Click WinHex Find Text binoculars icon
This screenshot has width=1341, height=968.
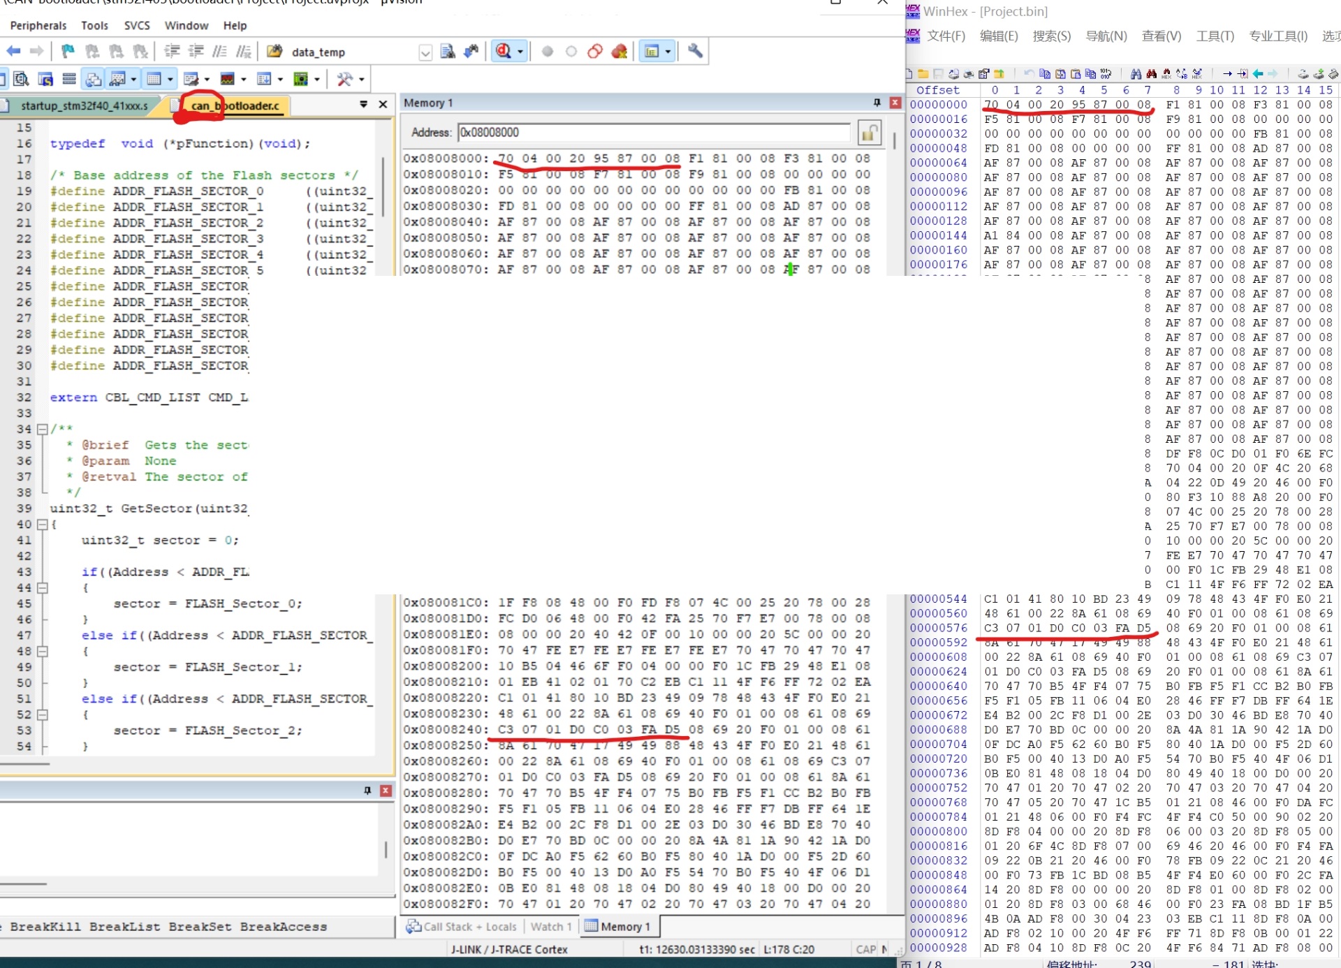(1137, 73)
